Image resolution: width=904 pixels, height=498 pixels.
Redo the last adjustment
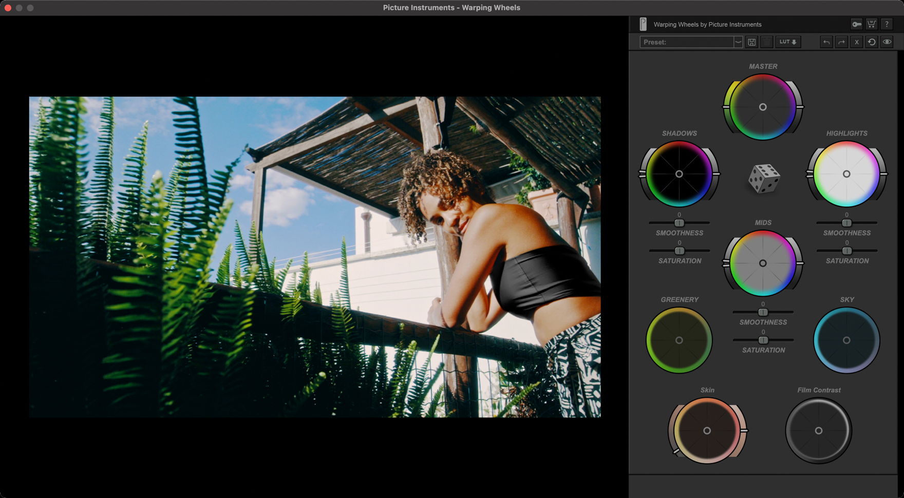[x=841, y=42]
